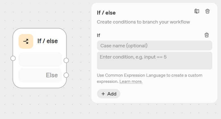Click the plus icon in Add button
The image size is (221, 119).
[x=103, y=94]
